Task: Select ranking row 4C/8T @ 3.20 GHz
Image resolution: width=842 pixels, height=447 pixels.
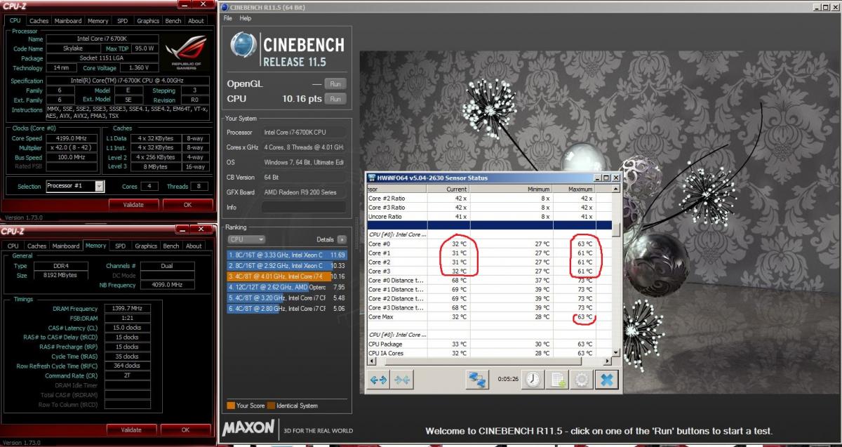Action: point(287,298)
